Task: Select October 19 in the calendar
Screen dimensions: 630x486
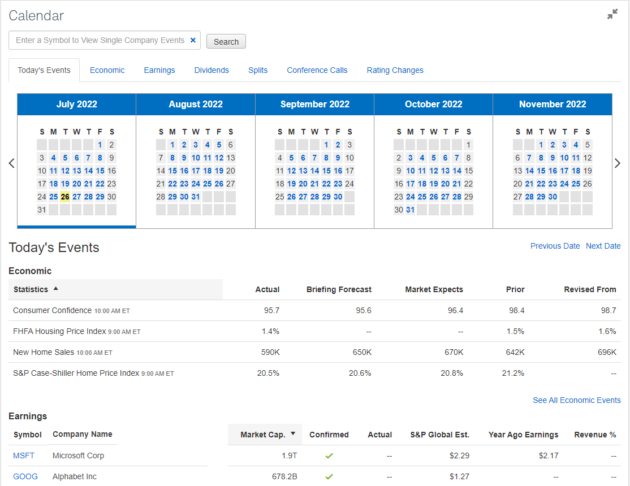Action: tap(434, 184)
